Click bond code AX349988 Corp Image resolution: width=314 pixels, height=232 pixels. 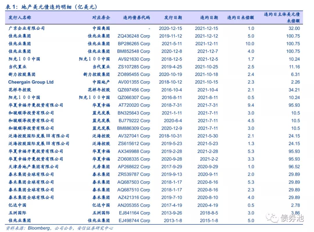pos(134,151)
